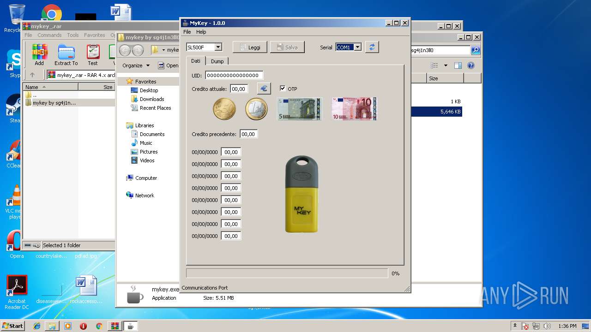Launch Internet Explorer from the taskbar
The height and width of the screenshot is (332, 591).
tap(37, 326)
